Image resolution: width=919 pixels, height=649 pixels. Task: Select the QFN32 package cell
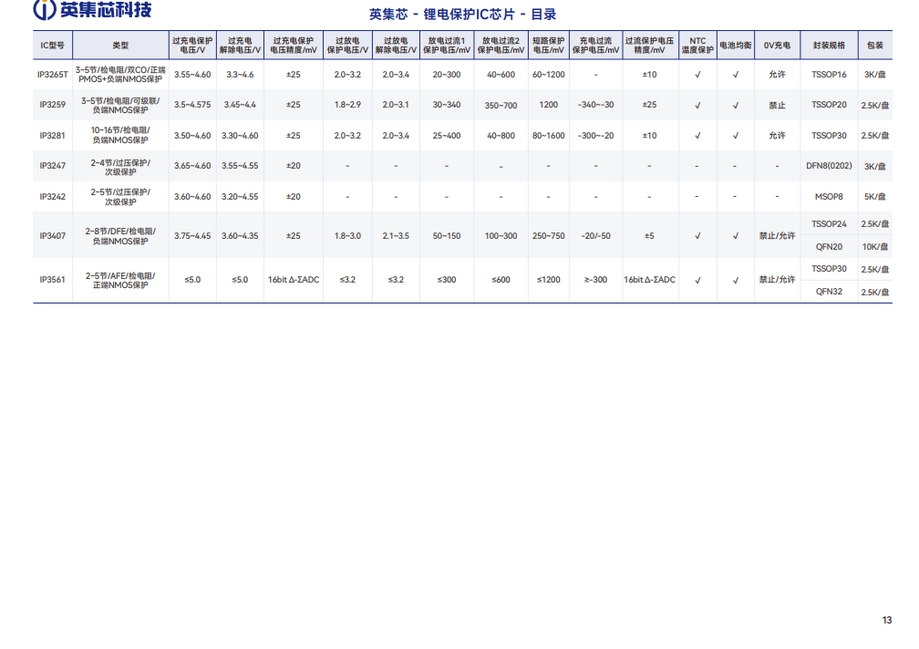829,291
